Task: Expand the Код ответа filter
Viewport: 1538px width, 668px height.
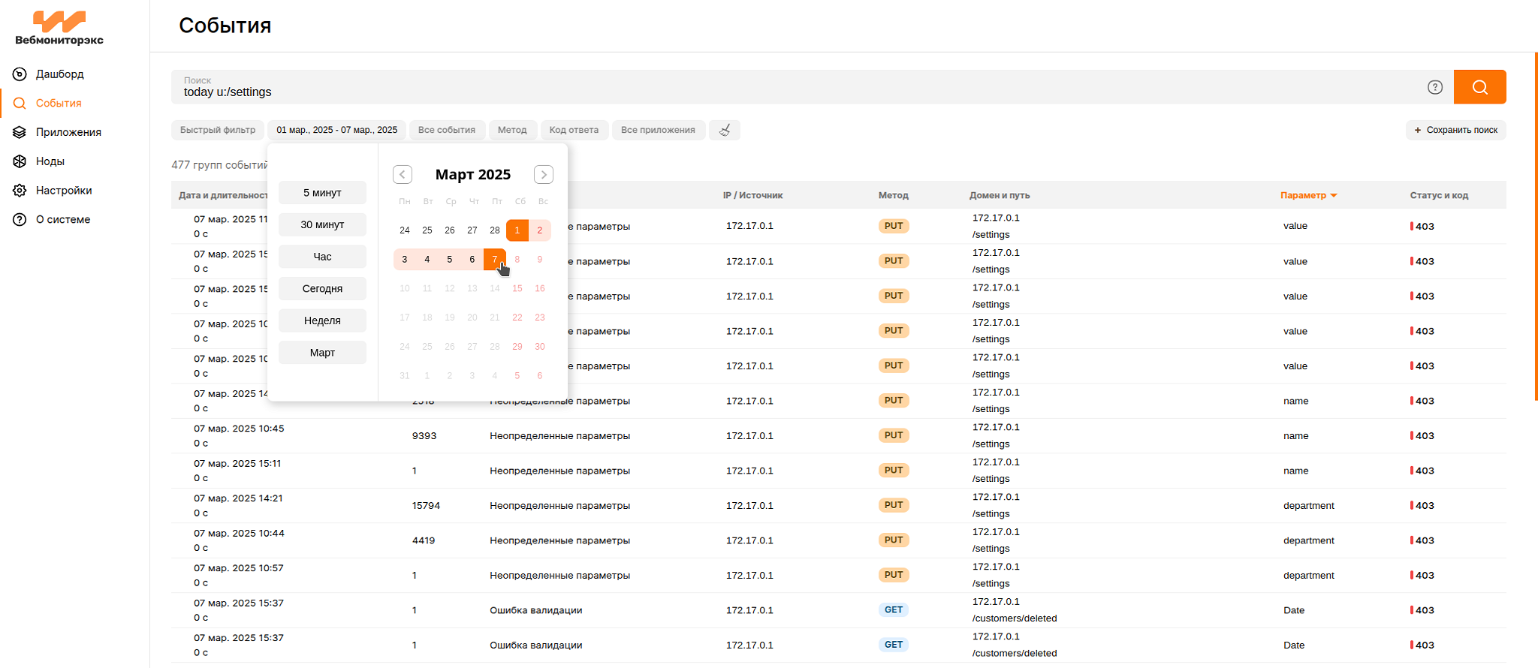Action: point(574,130)
